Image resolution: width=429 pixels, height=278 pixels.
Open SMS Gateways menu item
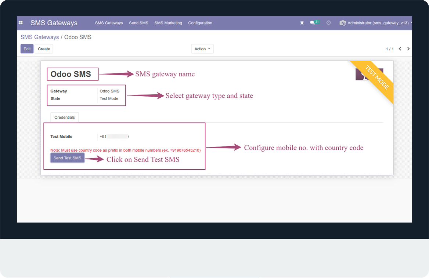click(x=109, y=23)
